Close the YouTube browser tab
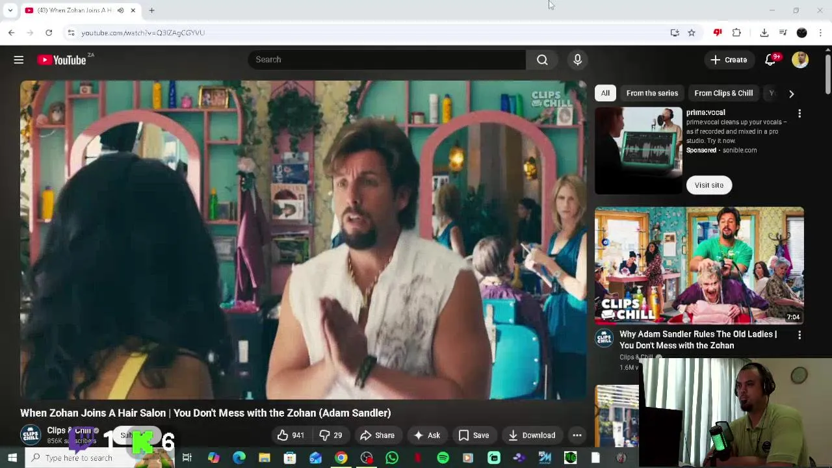The image size is (832, 468). tap(133, 10)
